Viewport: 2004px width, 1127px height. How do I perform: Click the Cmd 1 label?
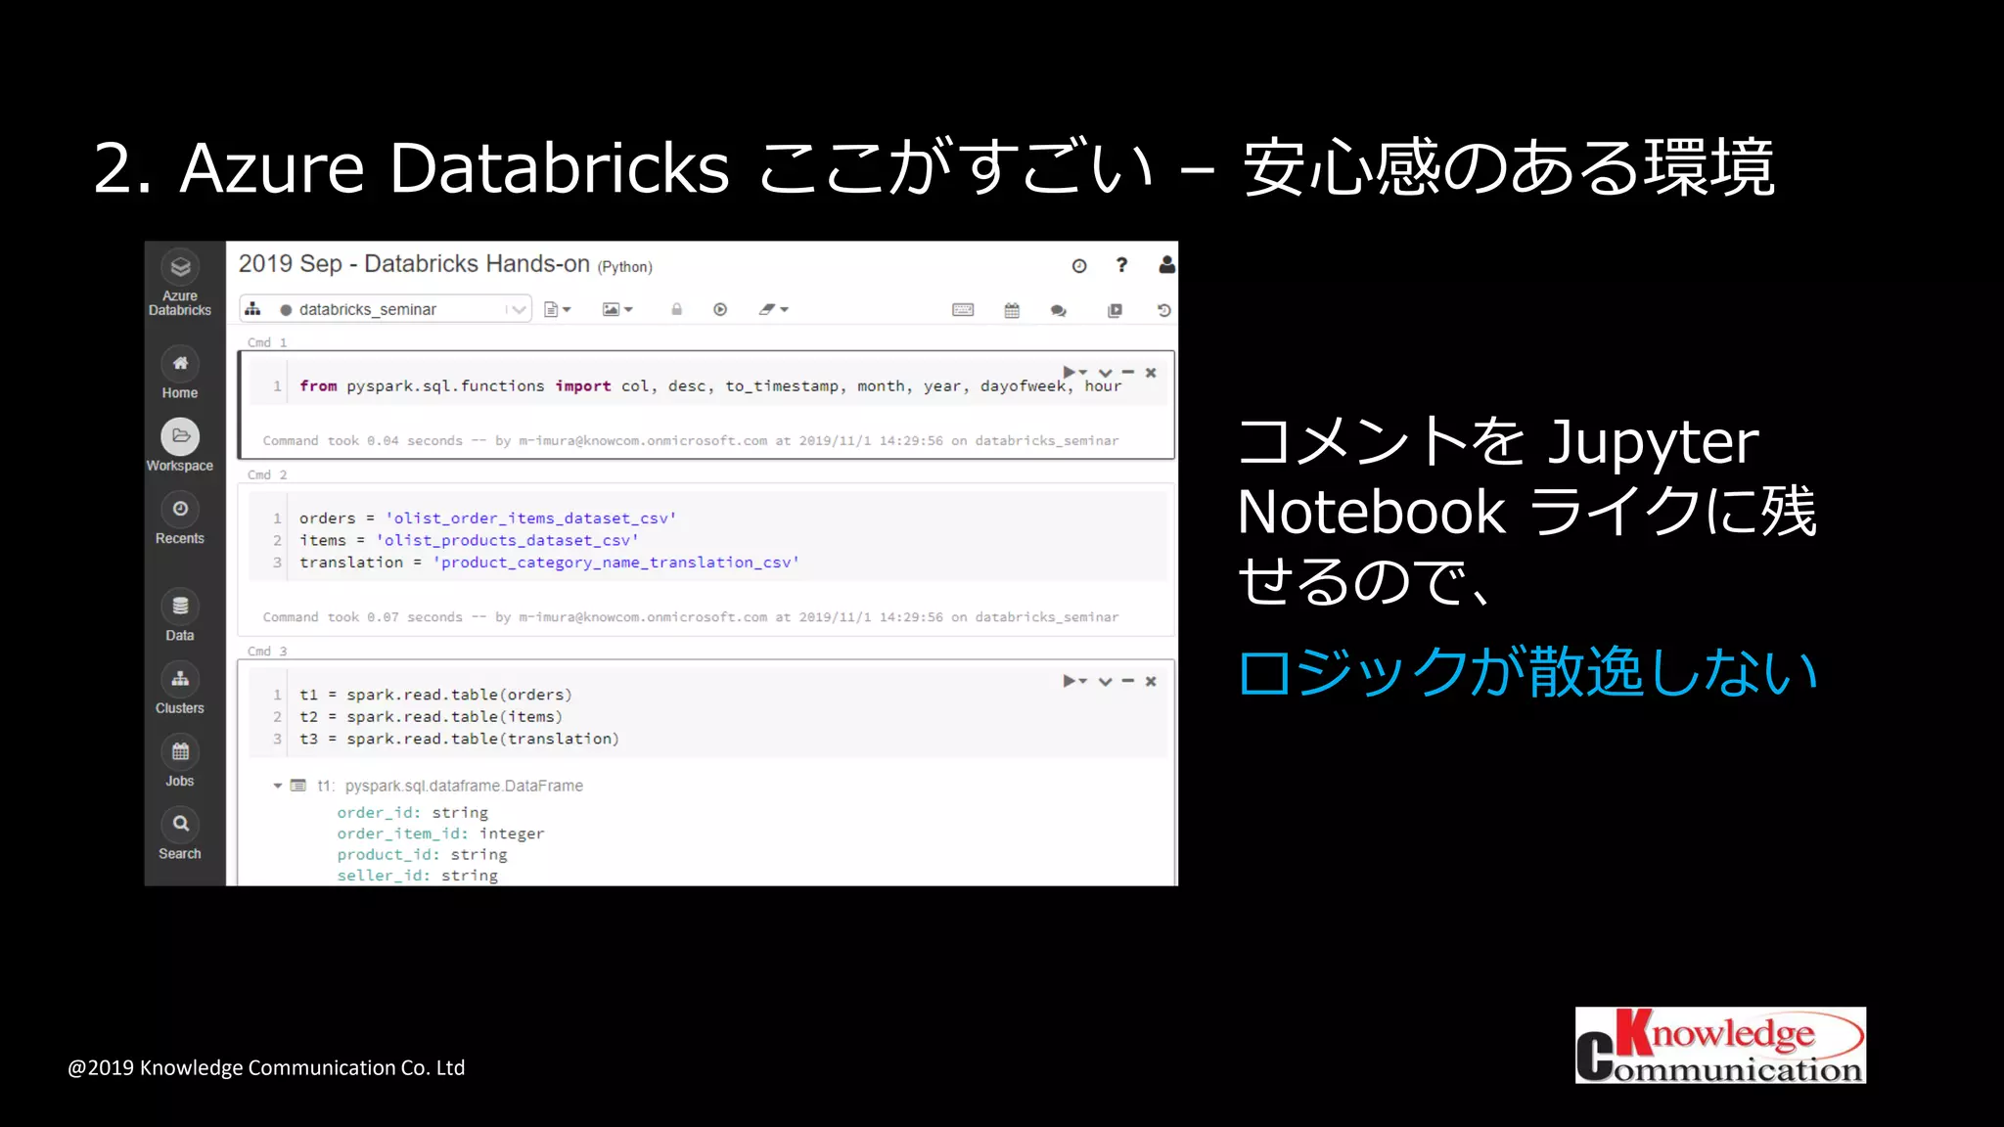click(x=267, y=342)
